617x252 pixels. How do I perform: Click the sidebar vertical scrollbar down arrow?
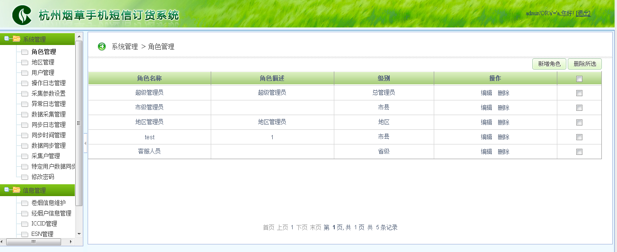point(79,234)
